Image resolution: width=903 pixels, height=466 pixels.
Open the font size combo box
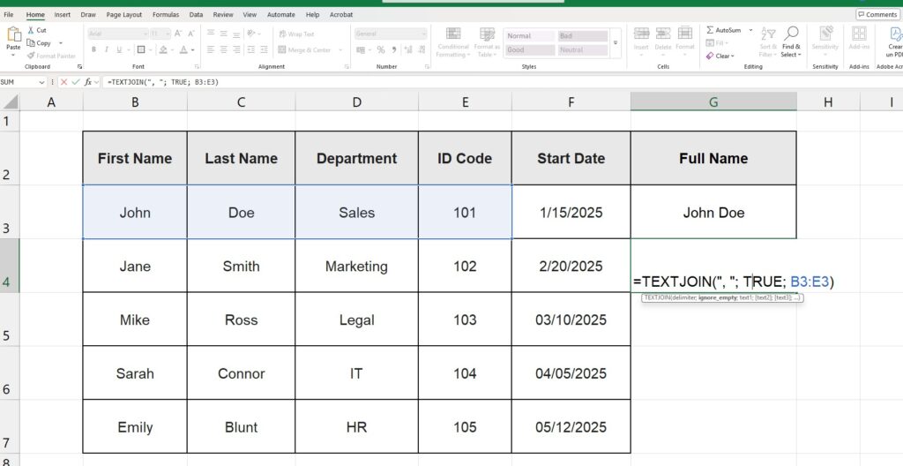pos(160,34)
